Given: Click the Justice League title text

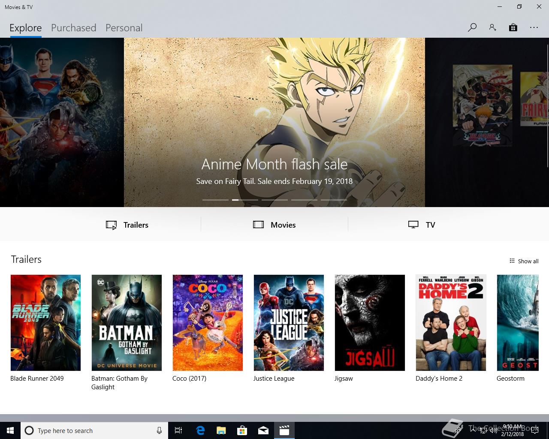Looking at the screenshot, I should (274, 379).
